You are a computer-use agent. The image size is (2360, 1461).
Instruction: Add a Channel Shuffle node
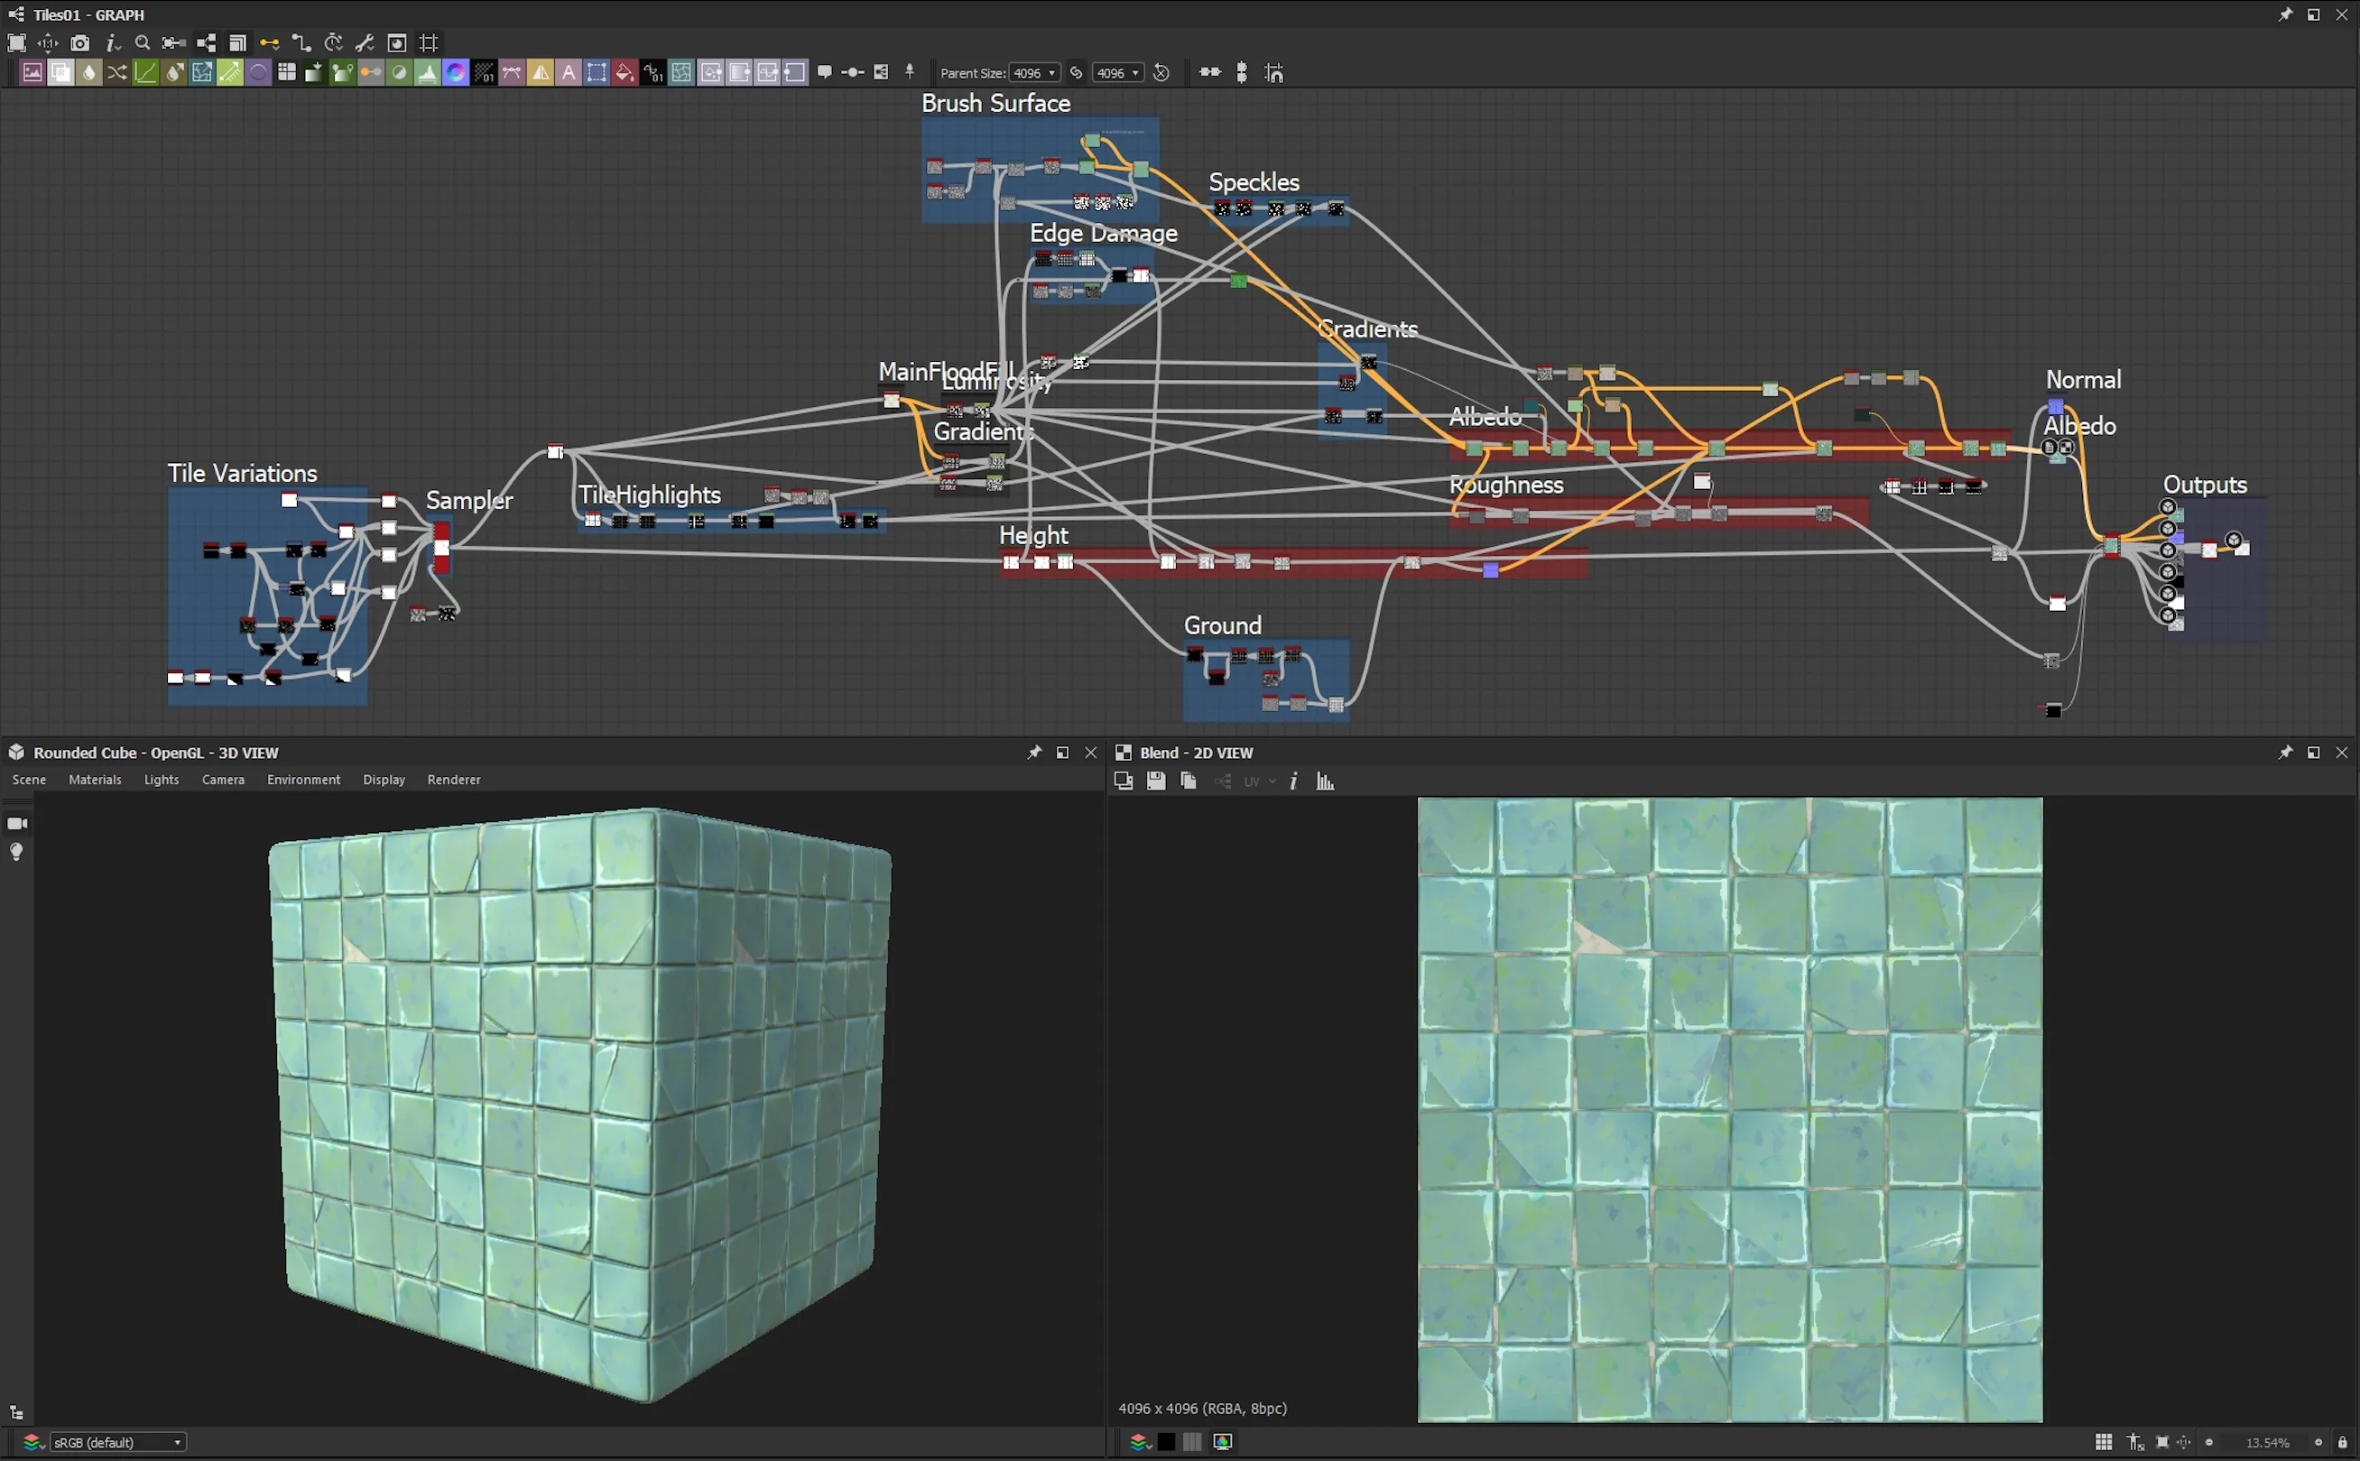[117, 72]
